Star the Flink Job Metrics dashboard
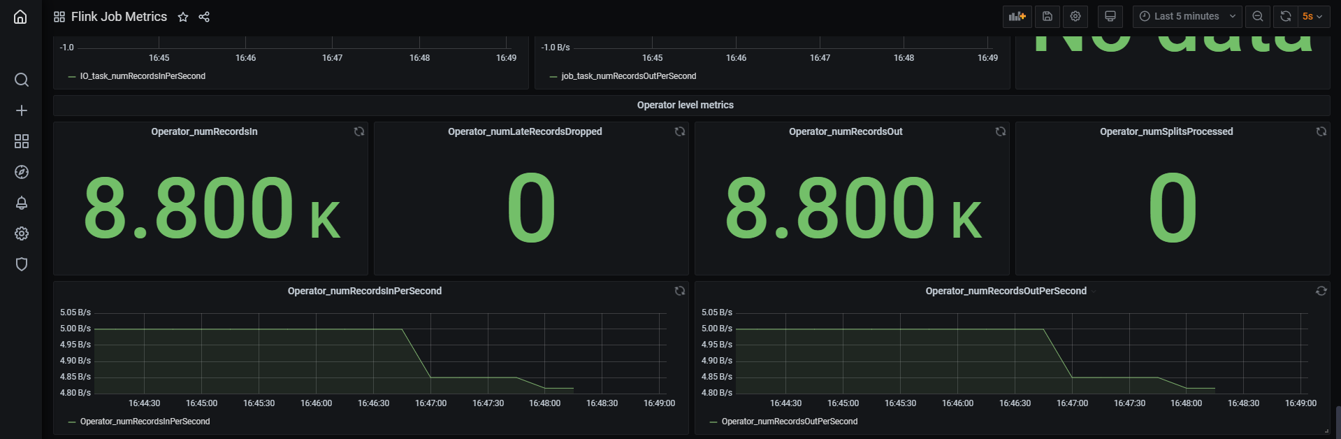 click(x=183, y=17)
